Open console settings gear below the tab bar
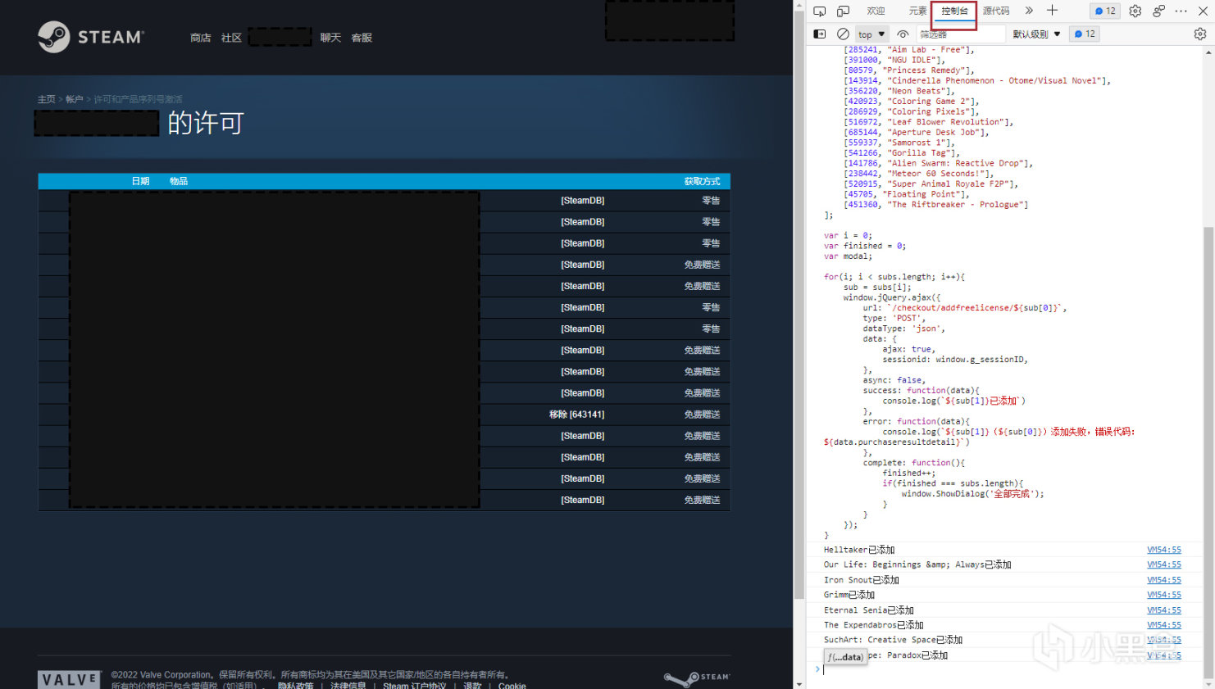Viewport: 1215px width, 689px height. coord(1200,34)
